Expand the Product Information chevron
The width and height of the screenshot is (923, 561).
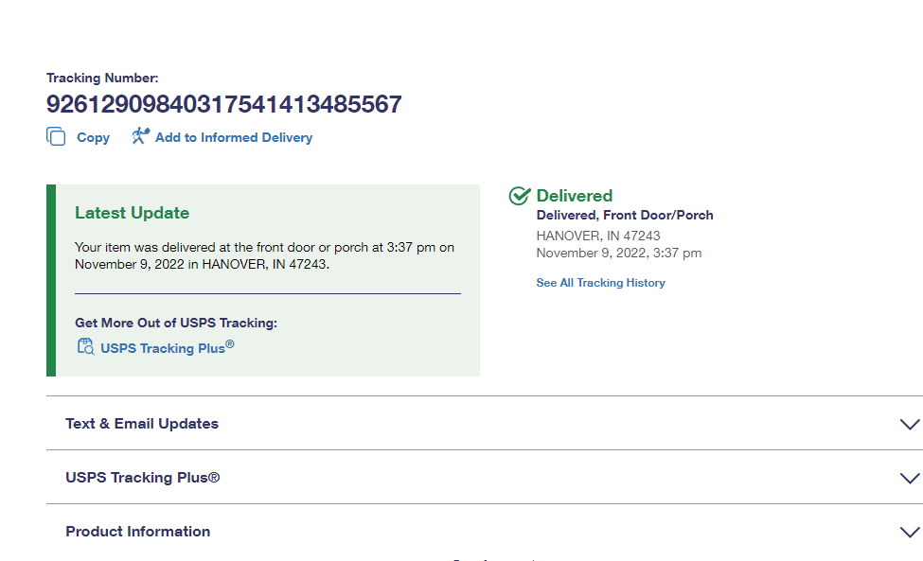[909, 533]
